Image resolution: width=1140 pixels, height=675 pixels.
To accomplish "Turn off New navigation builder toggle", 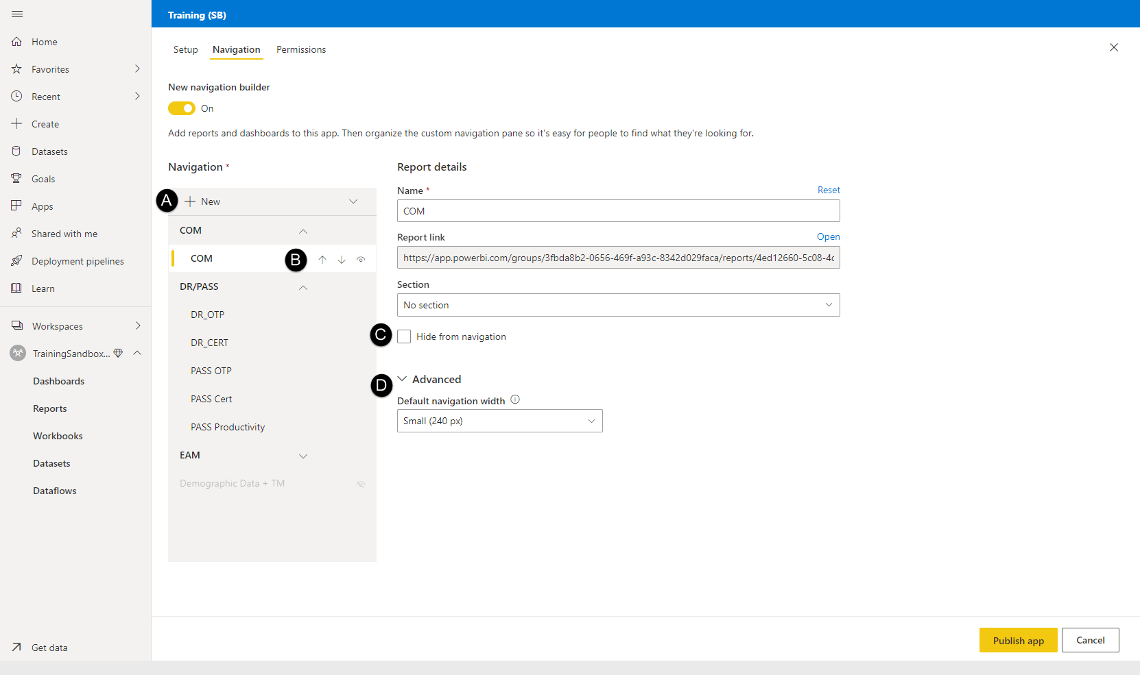I will (x=182, y=108).
